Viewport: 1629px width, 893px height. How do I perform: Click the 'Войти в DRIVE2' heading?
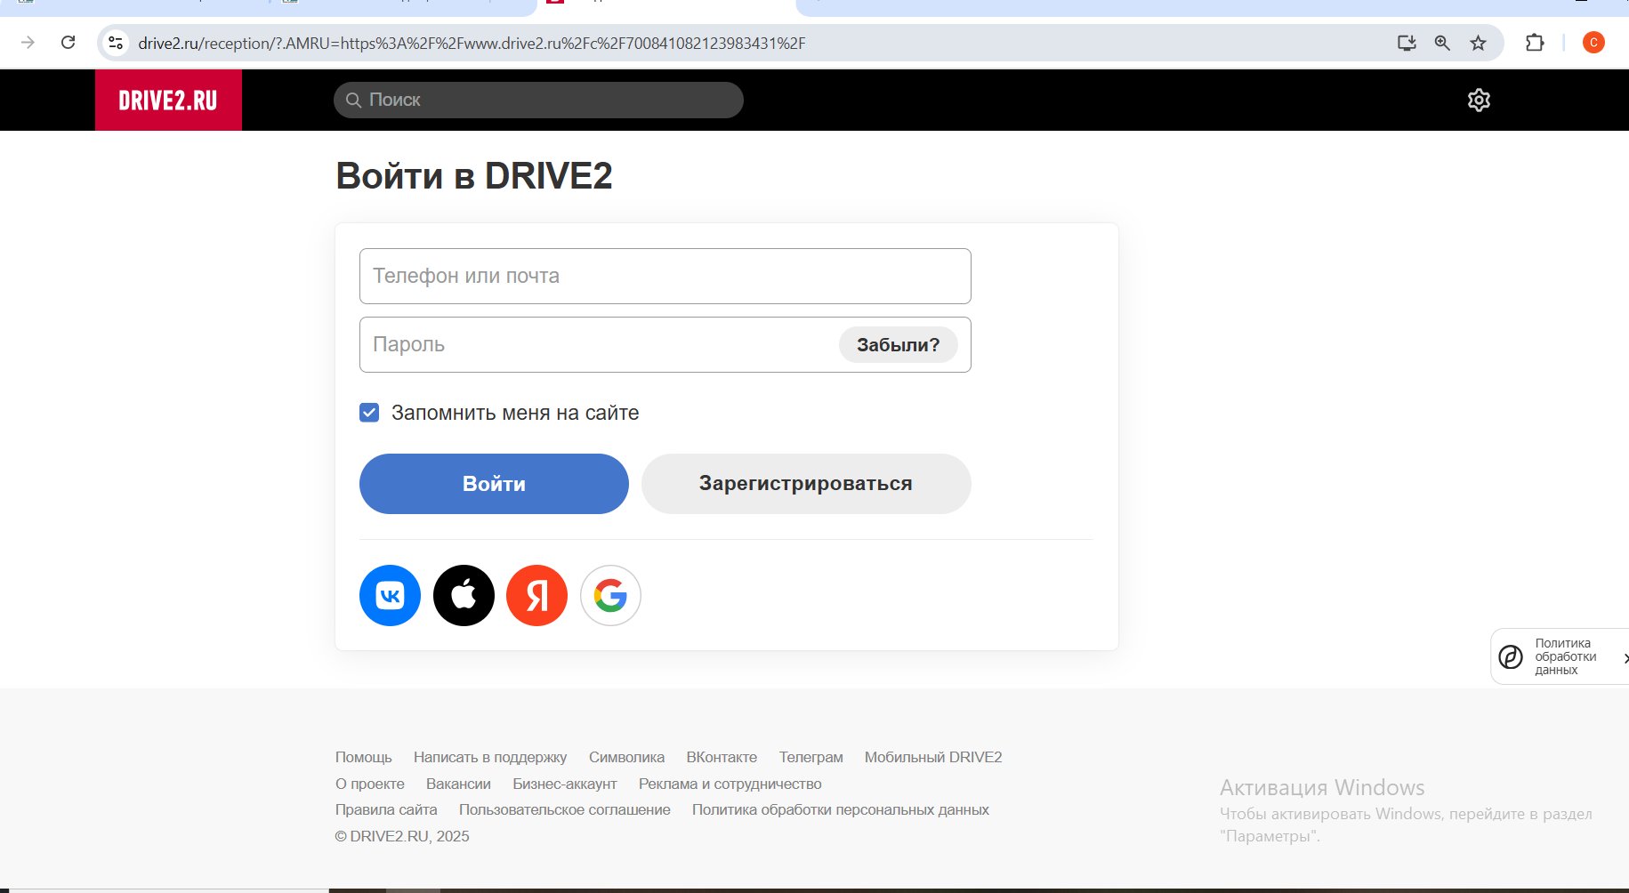pyautogui.click(x=474, y=176)
